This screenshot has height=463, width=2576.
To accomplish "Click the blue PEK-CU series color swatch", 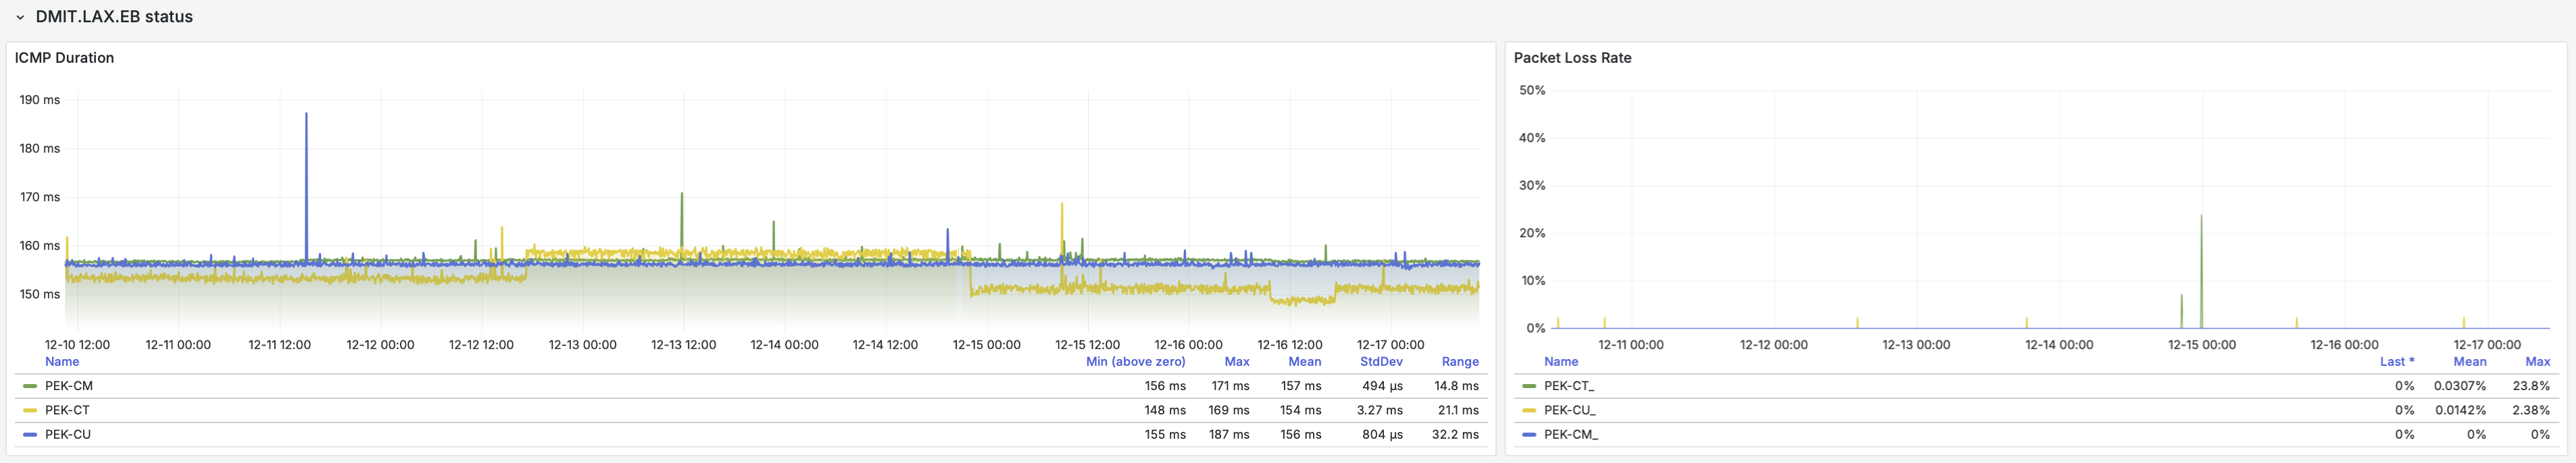I will coord(30,435).
